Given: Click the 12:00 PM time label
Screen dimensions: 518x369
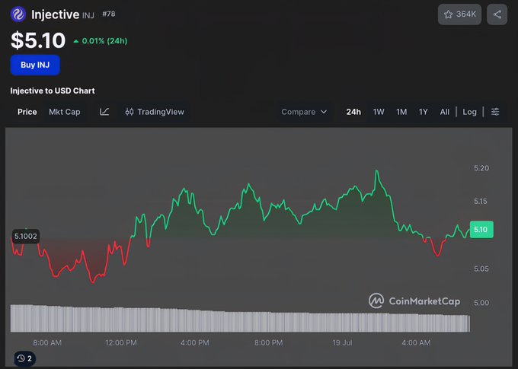Looking at the screenshot, I should [x=121, y=342].
